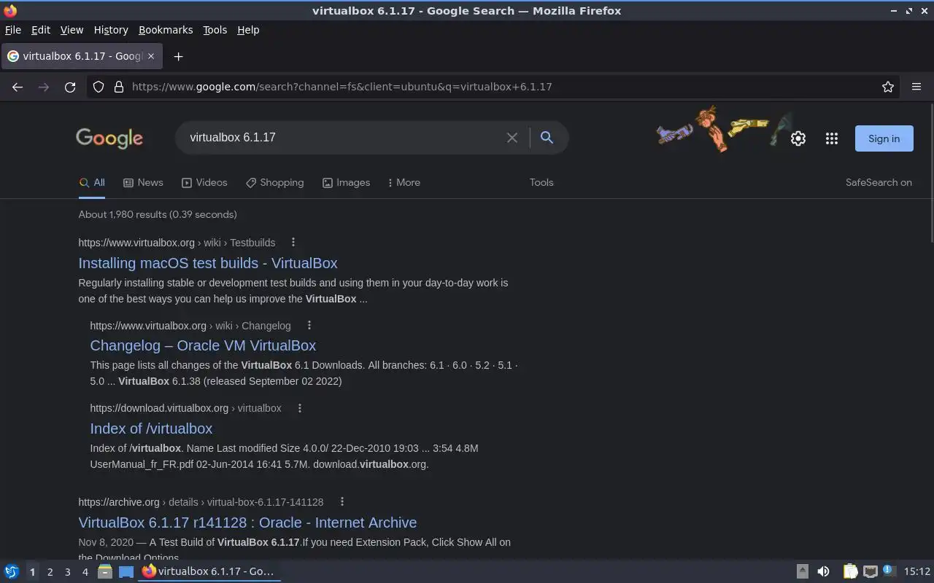Viewport: 934px width, 583px height.
Task: Click the Google doodle artwork
Action: (x=724, y=129)
